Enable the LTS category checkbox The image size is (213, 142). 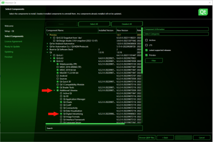tap(146, 45)
